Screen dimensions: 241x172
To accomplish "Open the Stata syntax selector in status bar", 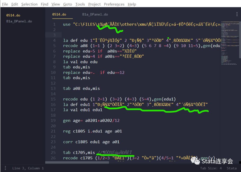I will [x=231, y=168].
